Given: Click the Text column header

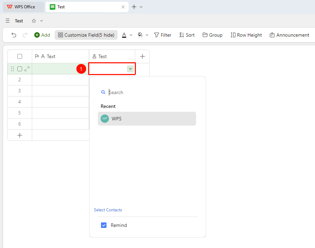Looking at the screenshot, I should (x=61, y=56).
